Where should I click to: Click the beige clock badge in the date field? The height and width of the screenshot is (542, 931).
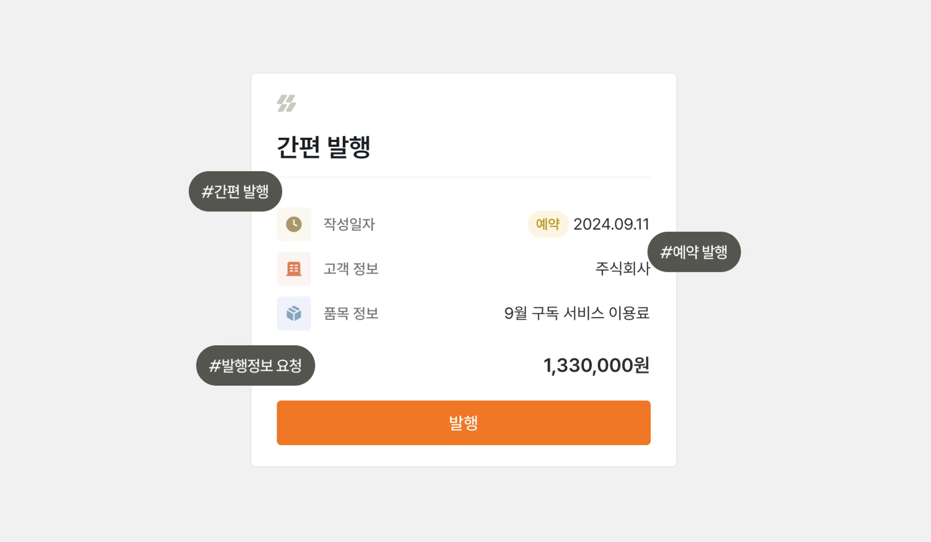click(293, 224)
